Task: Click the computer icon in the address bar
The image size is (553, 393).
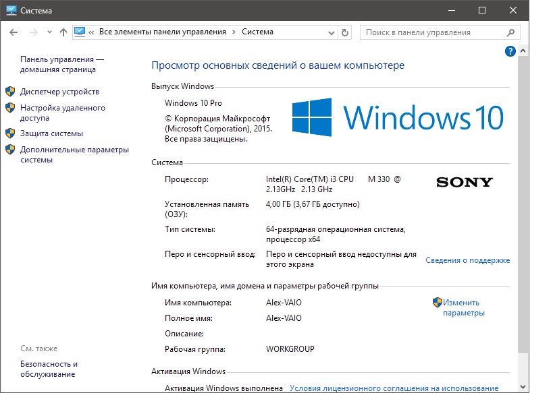Action: [80, 32]
